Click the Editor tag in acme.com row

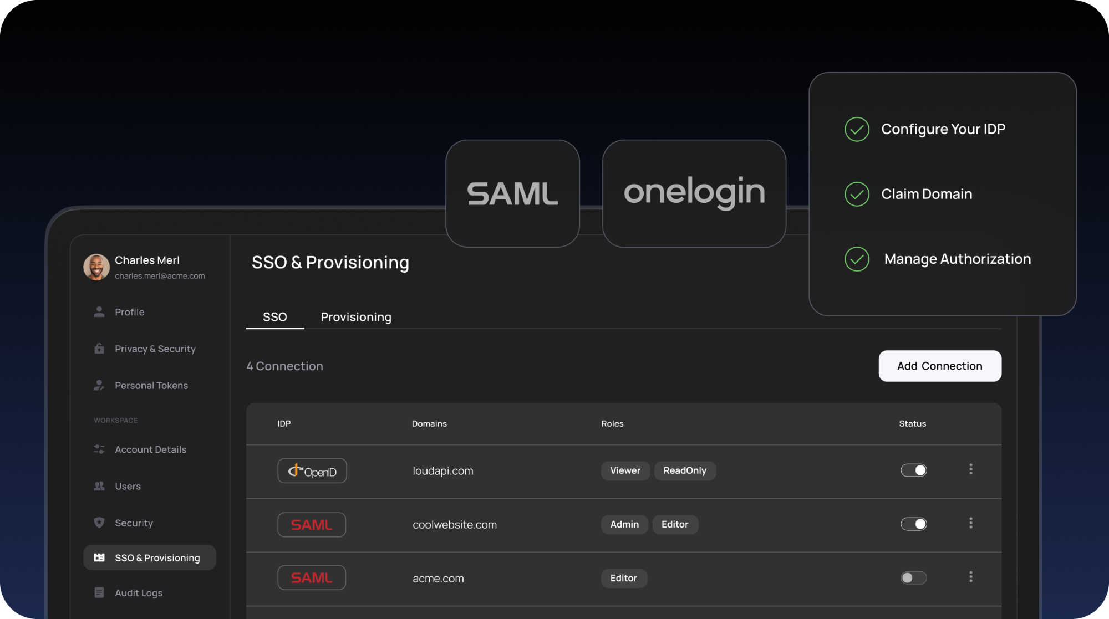point(624,578)
